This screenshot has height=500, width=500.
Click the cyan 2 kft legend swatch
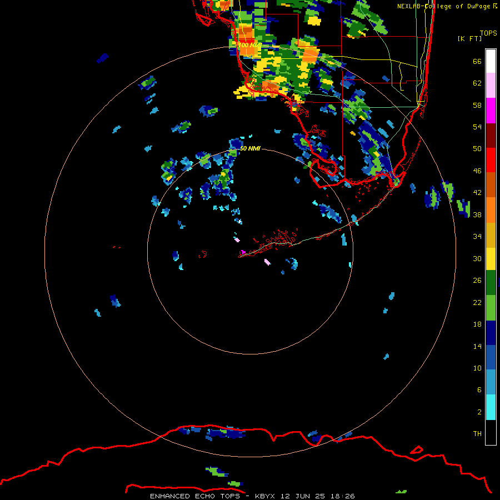coord(491,407)
